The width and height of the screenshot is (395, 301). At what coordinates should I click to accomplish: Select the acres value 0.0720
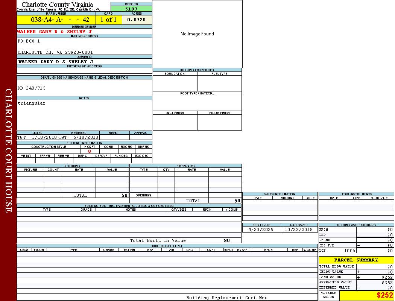tap(137, 20)
